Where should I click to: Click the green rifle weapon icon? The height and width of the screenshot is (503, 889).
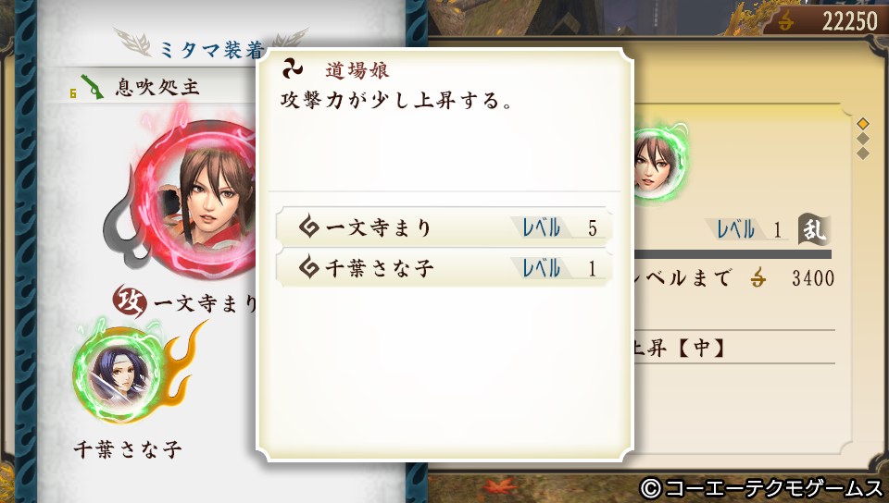coord(92,87)
